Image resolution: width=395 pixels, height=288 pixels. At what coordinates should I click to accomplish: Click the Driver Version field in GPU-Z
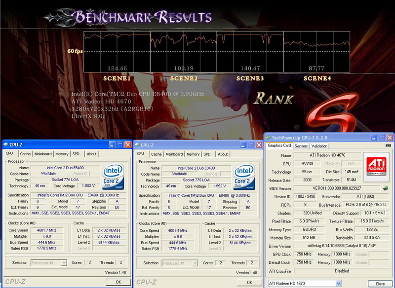(x=342, y=246)
